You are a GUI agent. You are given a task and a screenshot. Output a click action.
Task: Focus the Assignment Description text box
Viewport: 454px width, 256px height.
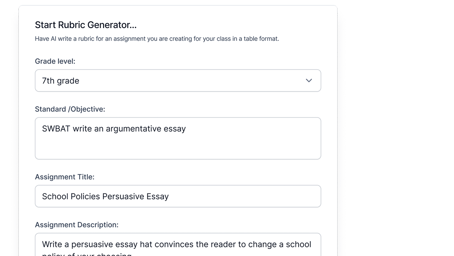178,245
